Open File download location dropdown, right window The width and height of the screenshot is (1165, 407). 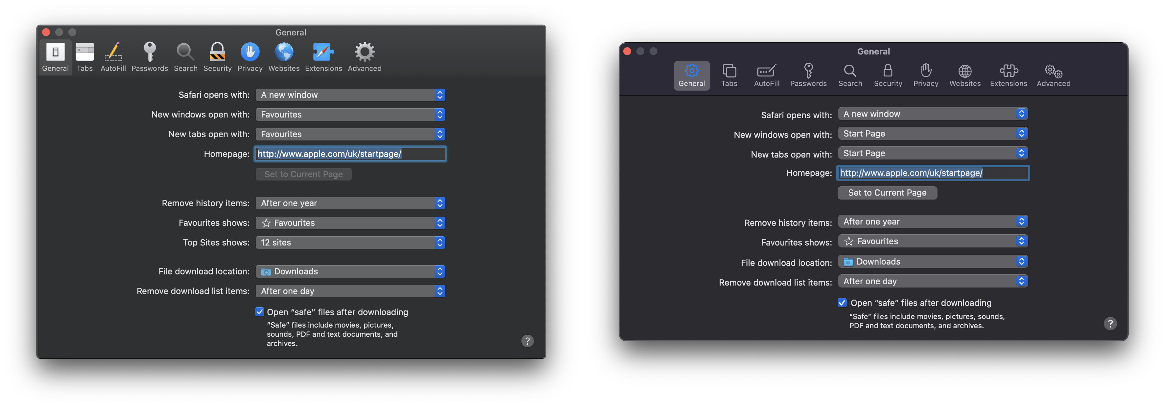pyautogui.click(x=933, y=262)
